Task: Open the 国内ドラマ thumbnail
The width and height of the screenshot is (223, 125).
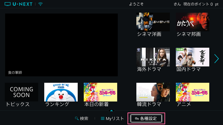Action: point(192,57)
